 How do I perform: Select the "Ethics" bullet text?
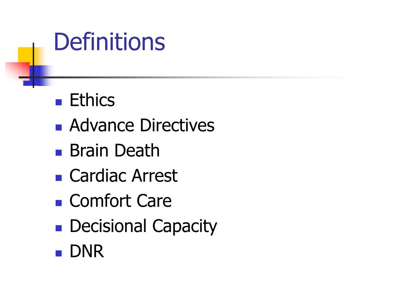pos(92,101)
